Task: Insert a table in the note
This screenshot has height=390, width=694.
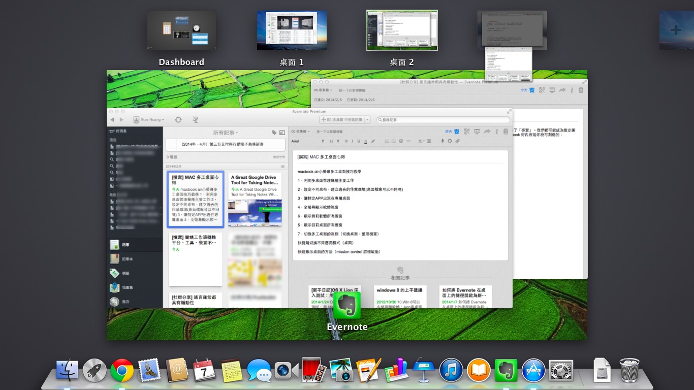Action: click(x=429, y=141)
